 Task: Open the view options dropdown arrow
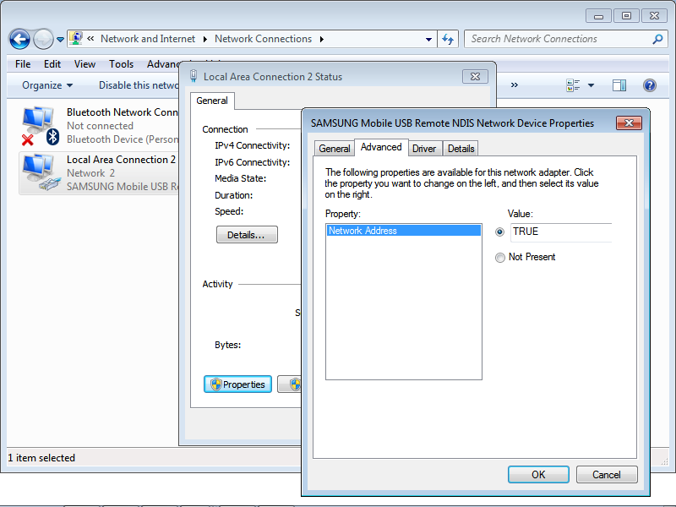(591, 85)
